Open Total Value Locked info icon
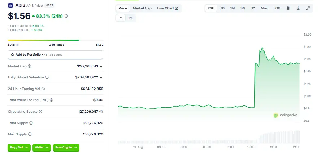This screenshot has height=153, width=318. coord(52,100)
